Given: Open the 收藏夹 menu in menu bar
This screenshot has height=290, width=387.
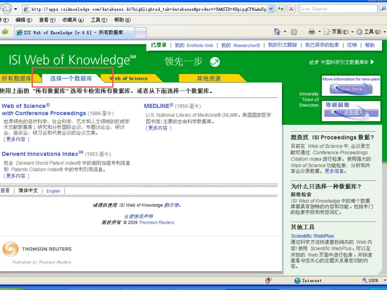Looking at the screenshot, I should click(x=73, y=20).
